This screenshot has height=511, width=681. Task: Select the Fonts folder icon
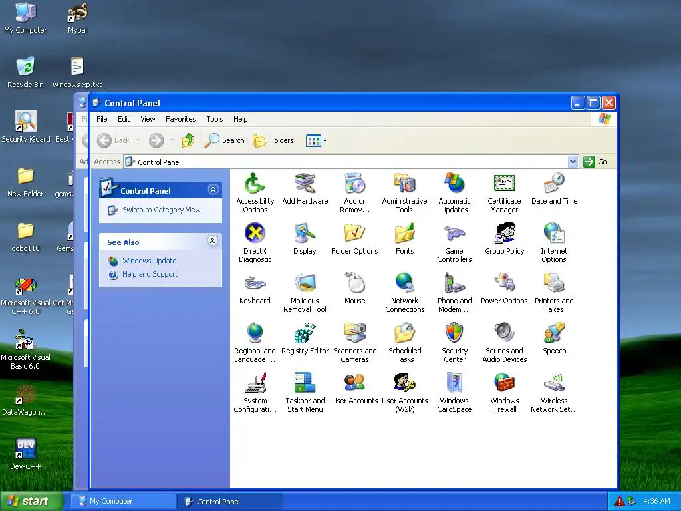click(x=404, y=234)
